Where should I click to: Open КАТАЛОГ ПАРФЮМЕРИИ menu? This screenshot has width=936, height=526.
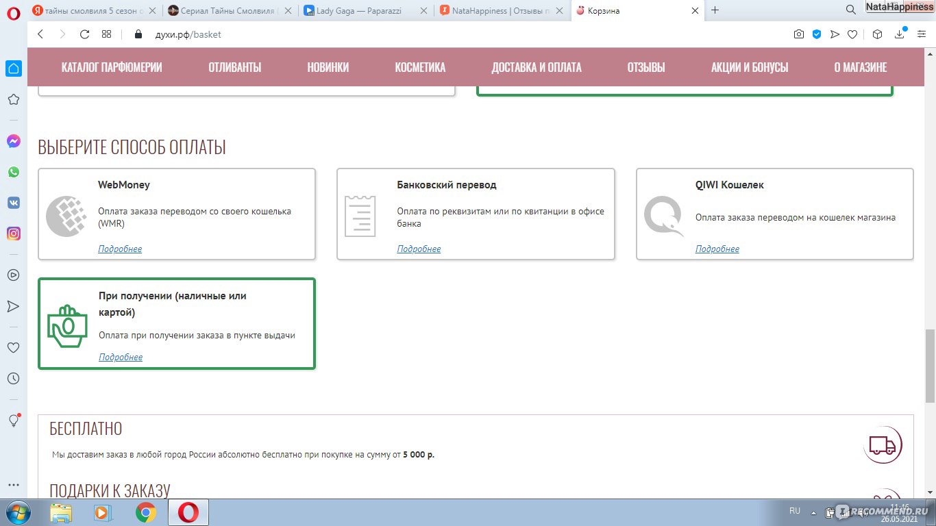(x=112, y=67)
